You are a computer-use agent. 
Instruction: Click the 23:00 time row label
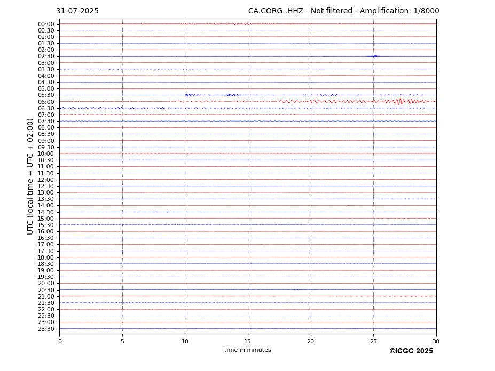pos(46,322)
